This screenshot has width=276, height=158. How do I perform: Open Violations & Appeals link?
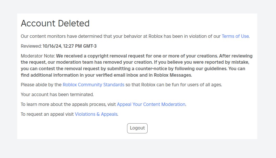click(96, 114)
